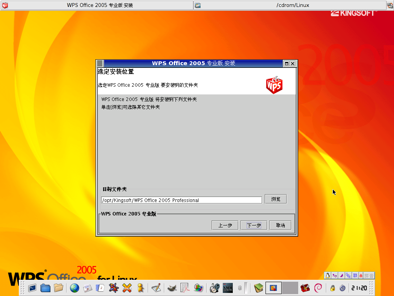Launch the globe web browser icon

(x=74, y=288)
